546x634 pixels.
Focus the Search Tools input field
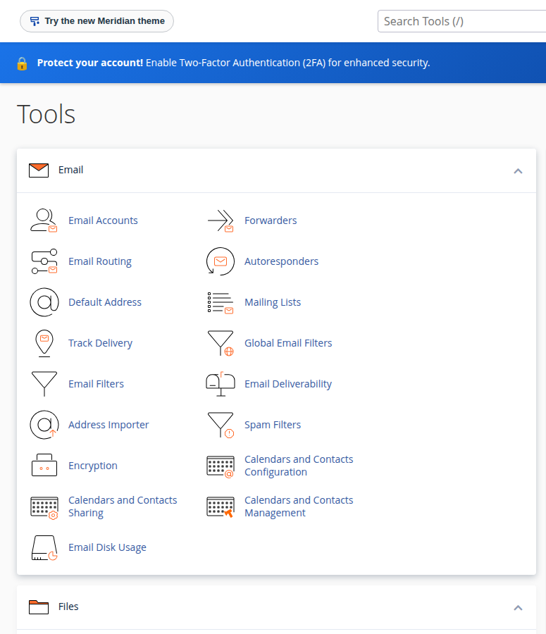pos(461,21)
